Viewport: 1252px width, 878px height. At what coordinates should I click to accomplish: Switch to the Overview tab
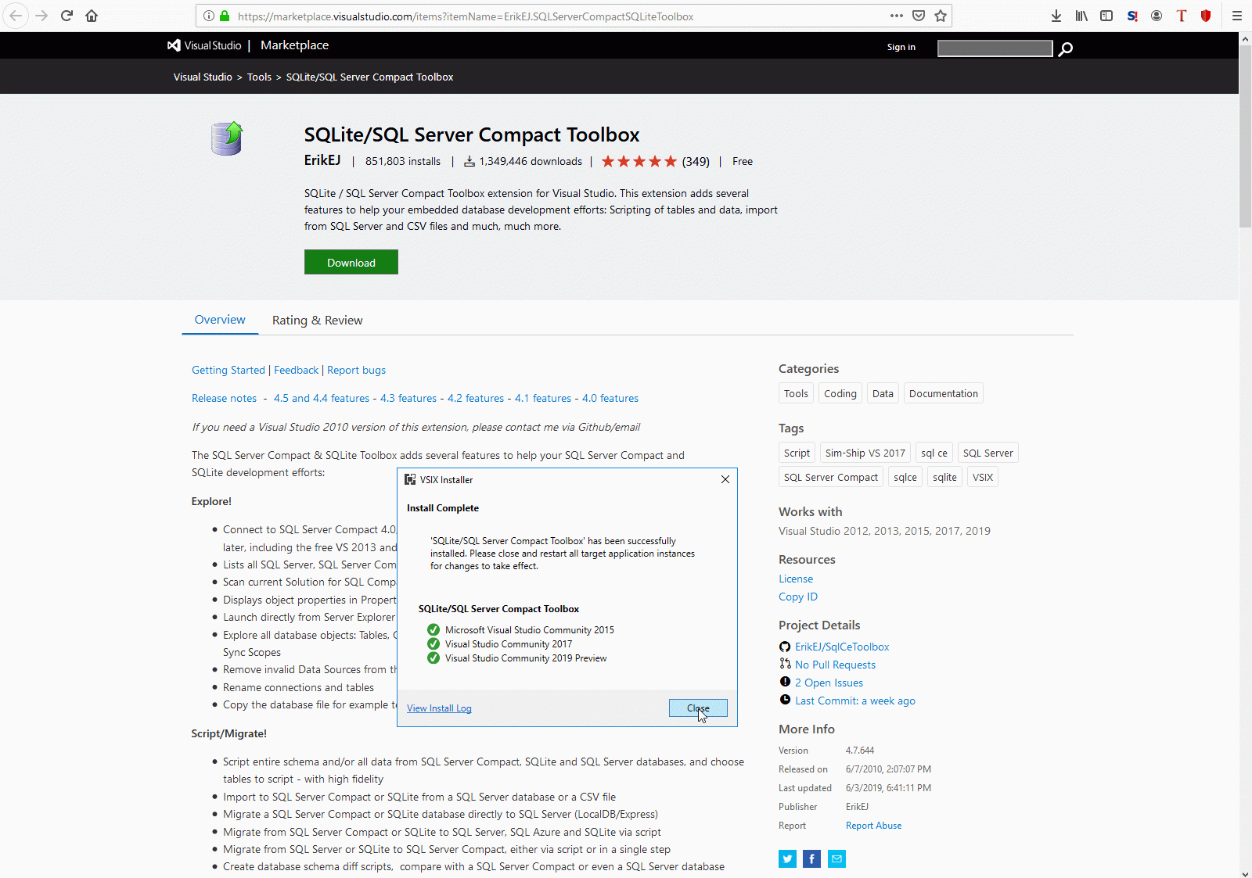coord(220,320)
